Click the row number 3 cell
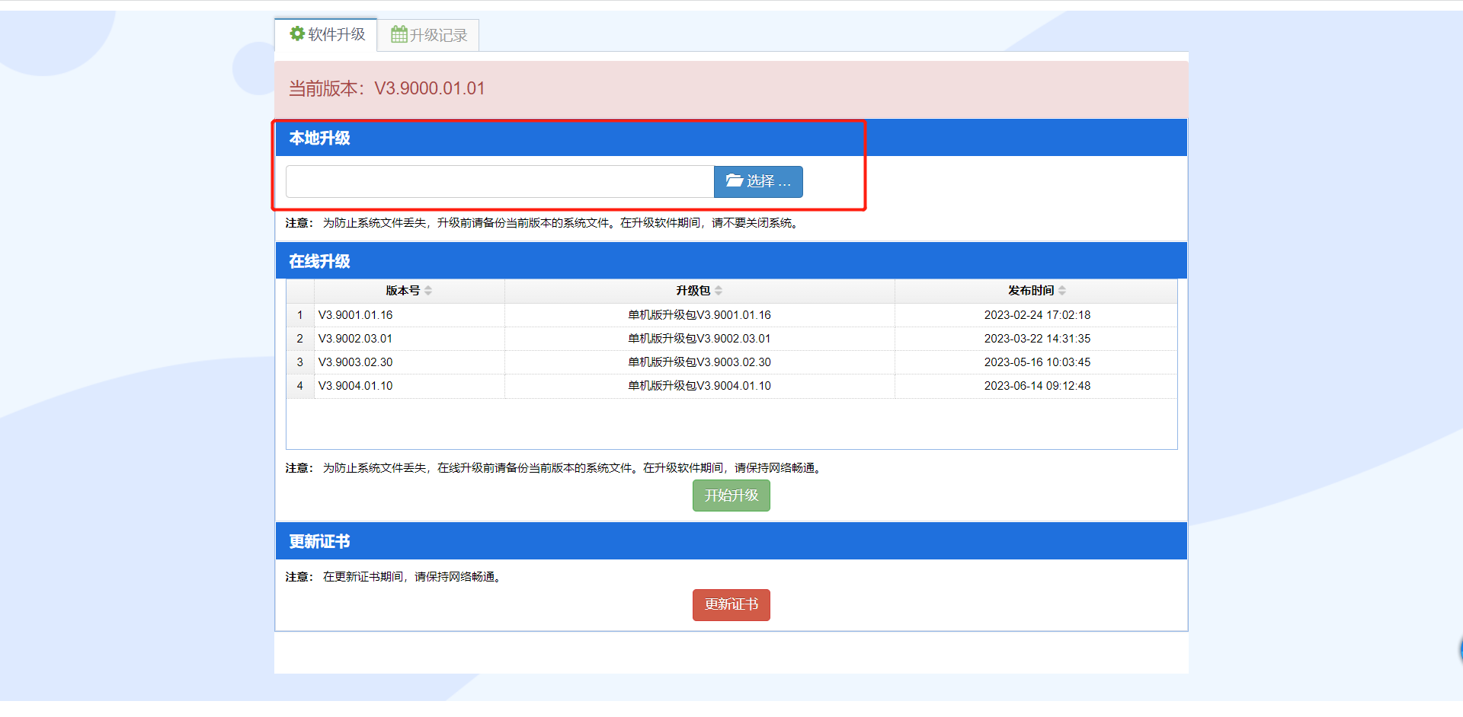The height and width of the screenshot is (717, 1463). tap(300, 362)
